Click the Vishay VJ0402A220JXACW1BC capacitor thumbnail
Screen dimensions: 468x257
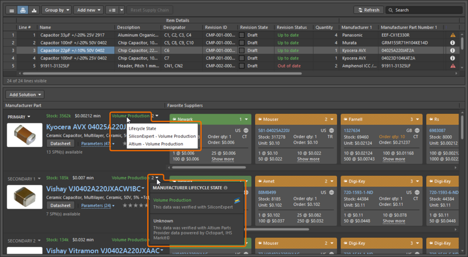(25, 197)
